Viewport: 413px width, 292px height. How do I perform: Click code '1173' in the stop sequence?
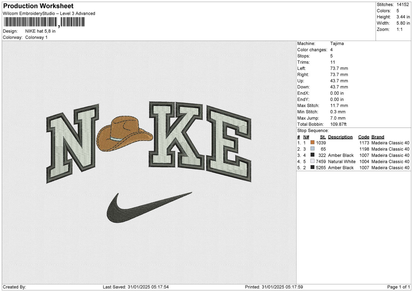tap(364, 143)
